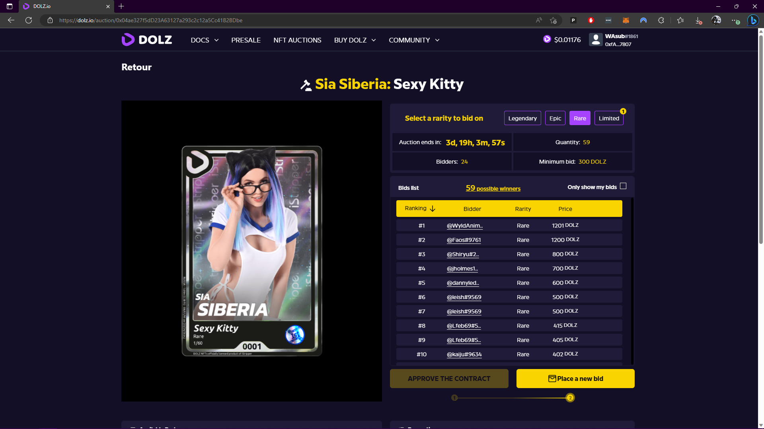Select Legendary rarity

pos(522,118)
